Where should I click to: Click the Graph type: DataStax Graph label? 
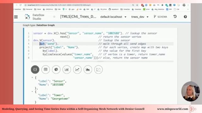(x=39, y=25)
